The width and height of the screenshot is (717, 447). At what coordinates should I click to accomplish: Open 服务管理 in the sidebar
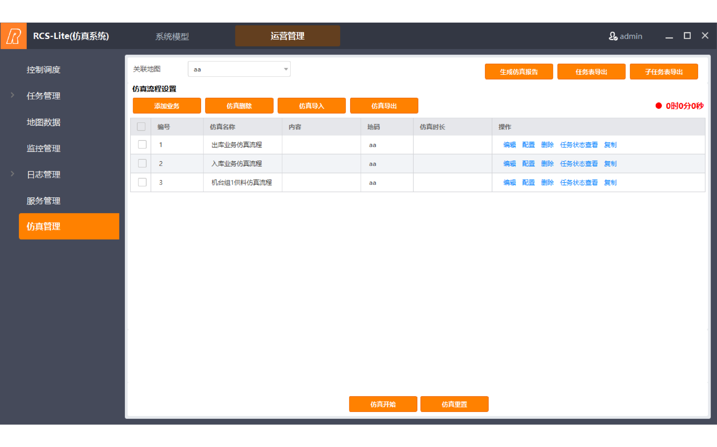43,201
